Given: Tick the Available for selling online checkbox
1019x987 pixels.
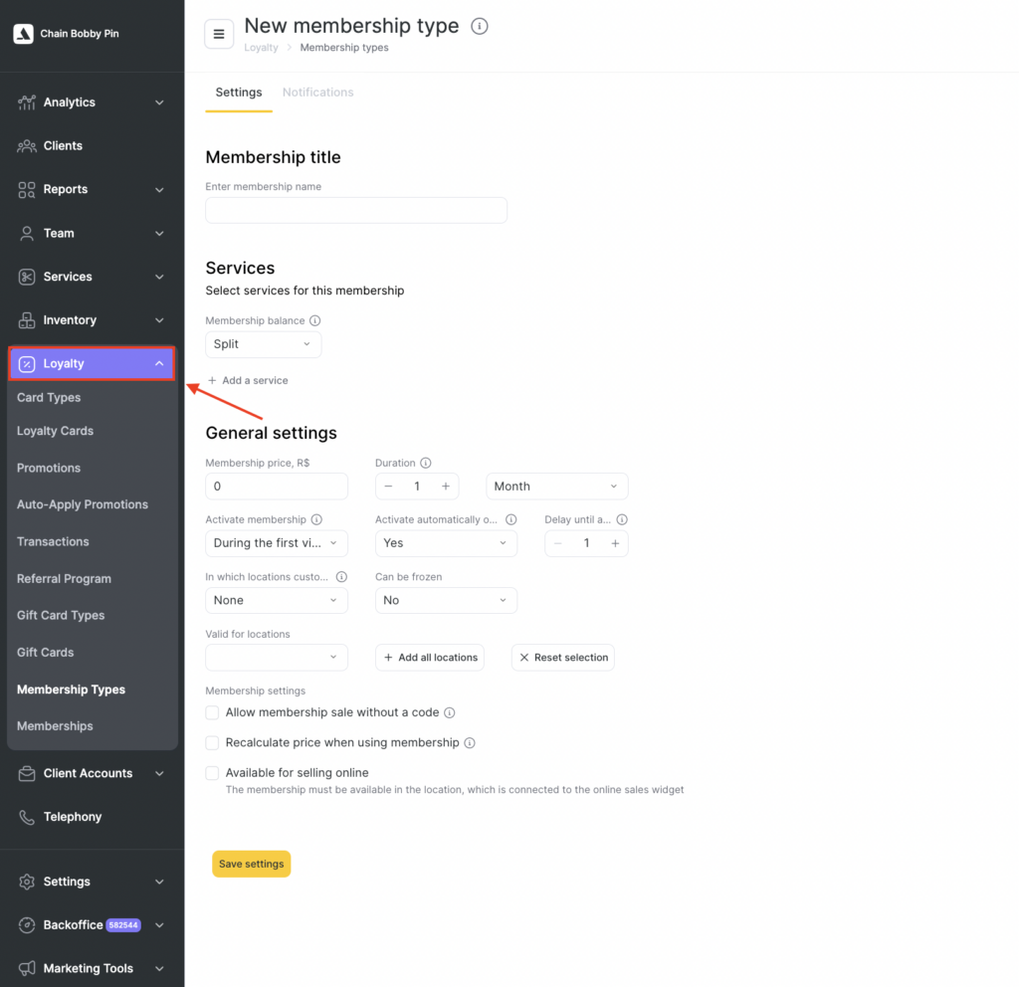Looking at the screenshot, I should pos(212,773).
